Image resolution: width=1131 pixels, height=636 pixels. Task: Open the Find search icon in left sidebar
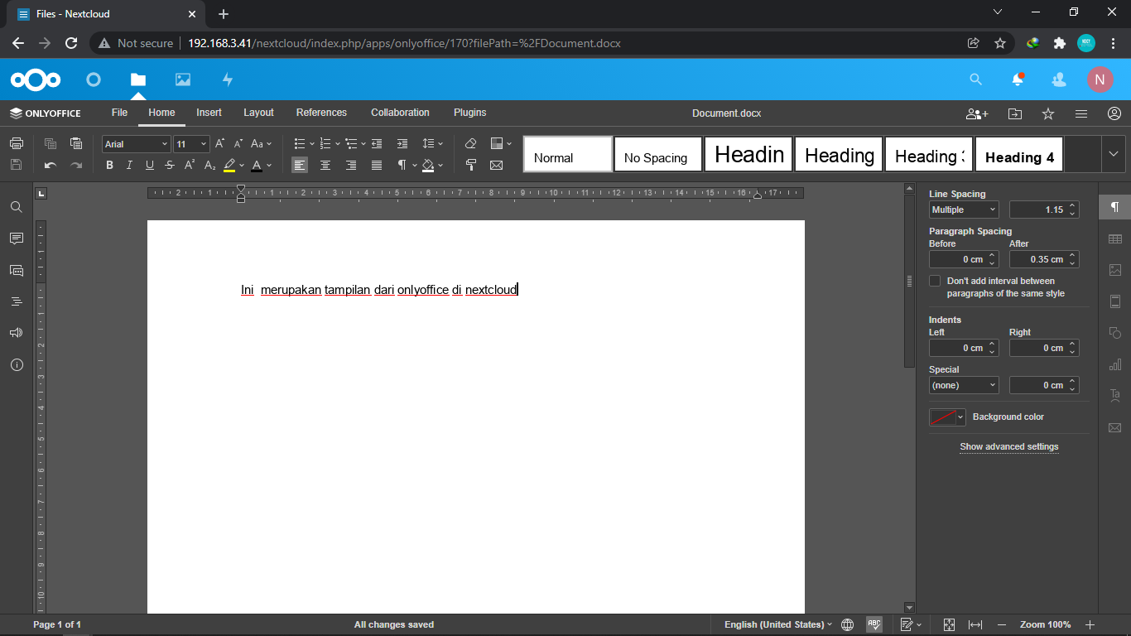16,207
